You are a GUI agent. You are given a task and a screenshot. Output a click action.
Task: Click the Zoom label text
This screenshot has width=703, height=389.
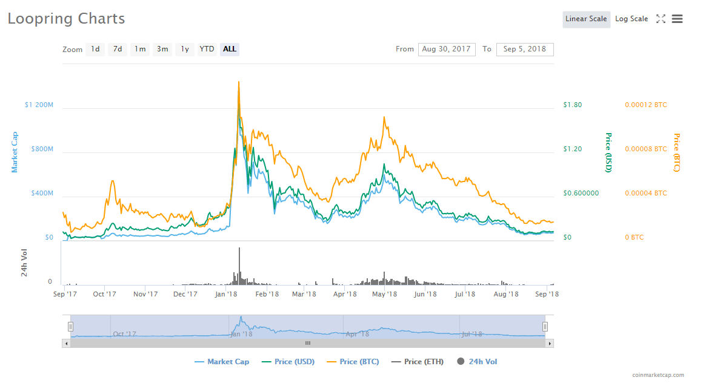[72, 49]
